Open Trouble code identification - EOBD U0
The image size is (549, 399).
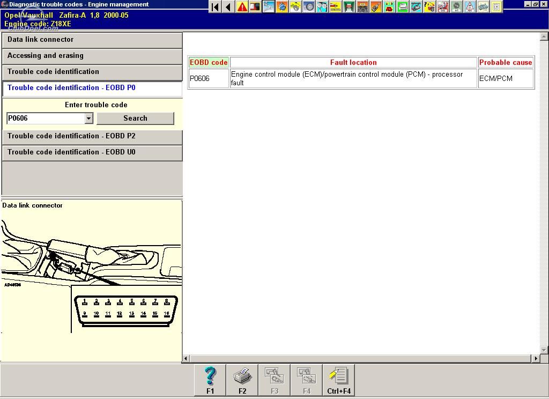pyautogui.click(x=92, y=153)
